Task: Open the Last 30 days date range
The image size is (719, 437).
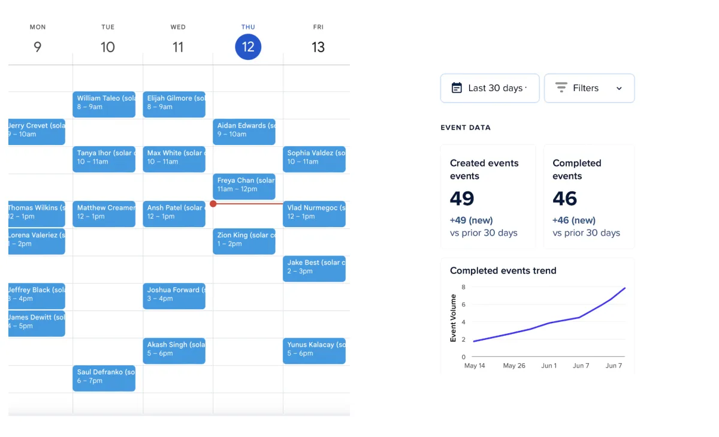Action: [490, 88]
